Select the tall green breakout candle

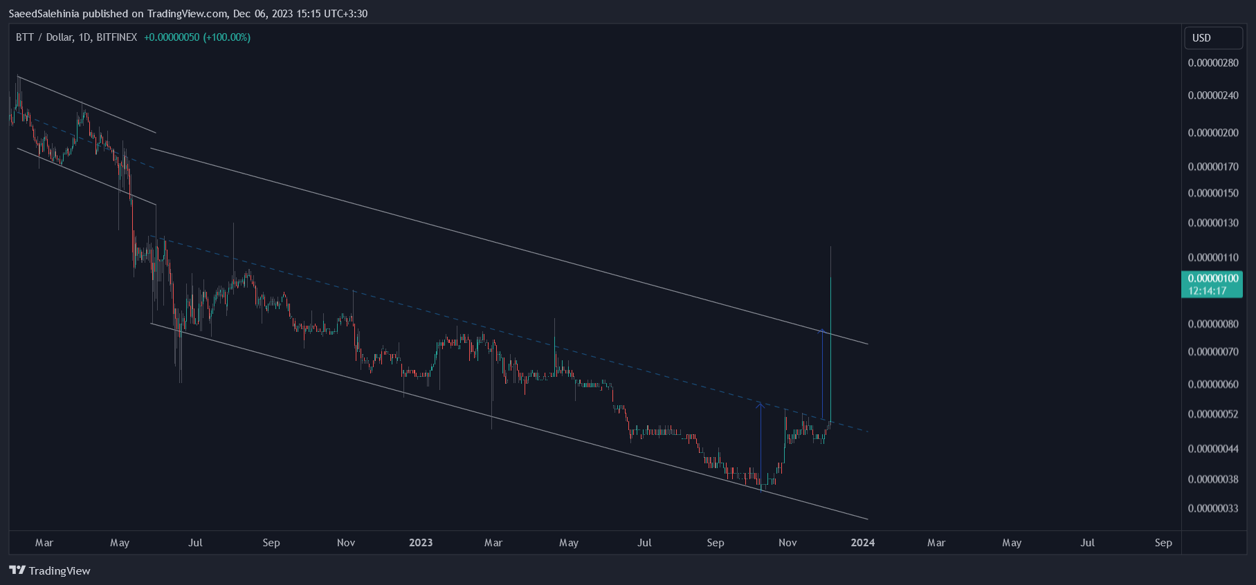(830, 349)
